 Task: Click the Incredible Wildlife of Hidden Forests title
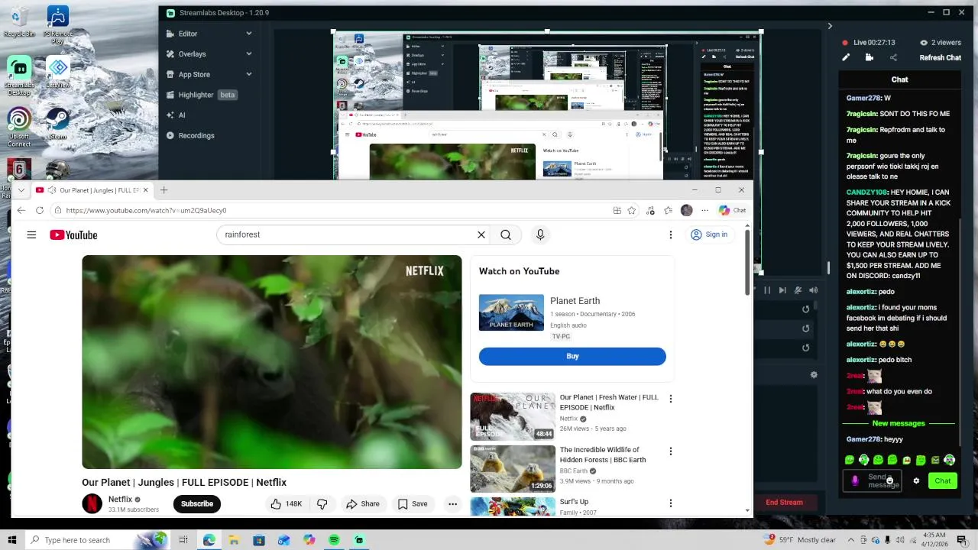[x=603, y=455]
